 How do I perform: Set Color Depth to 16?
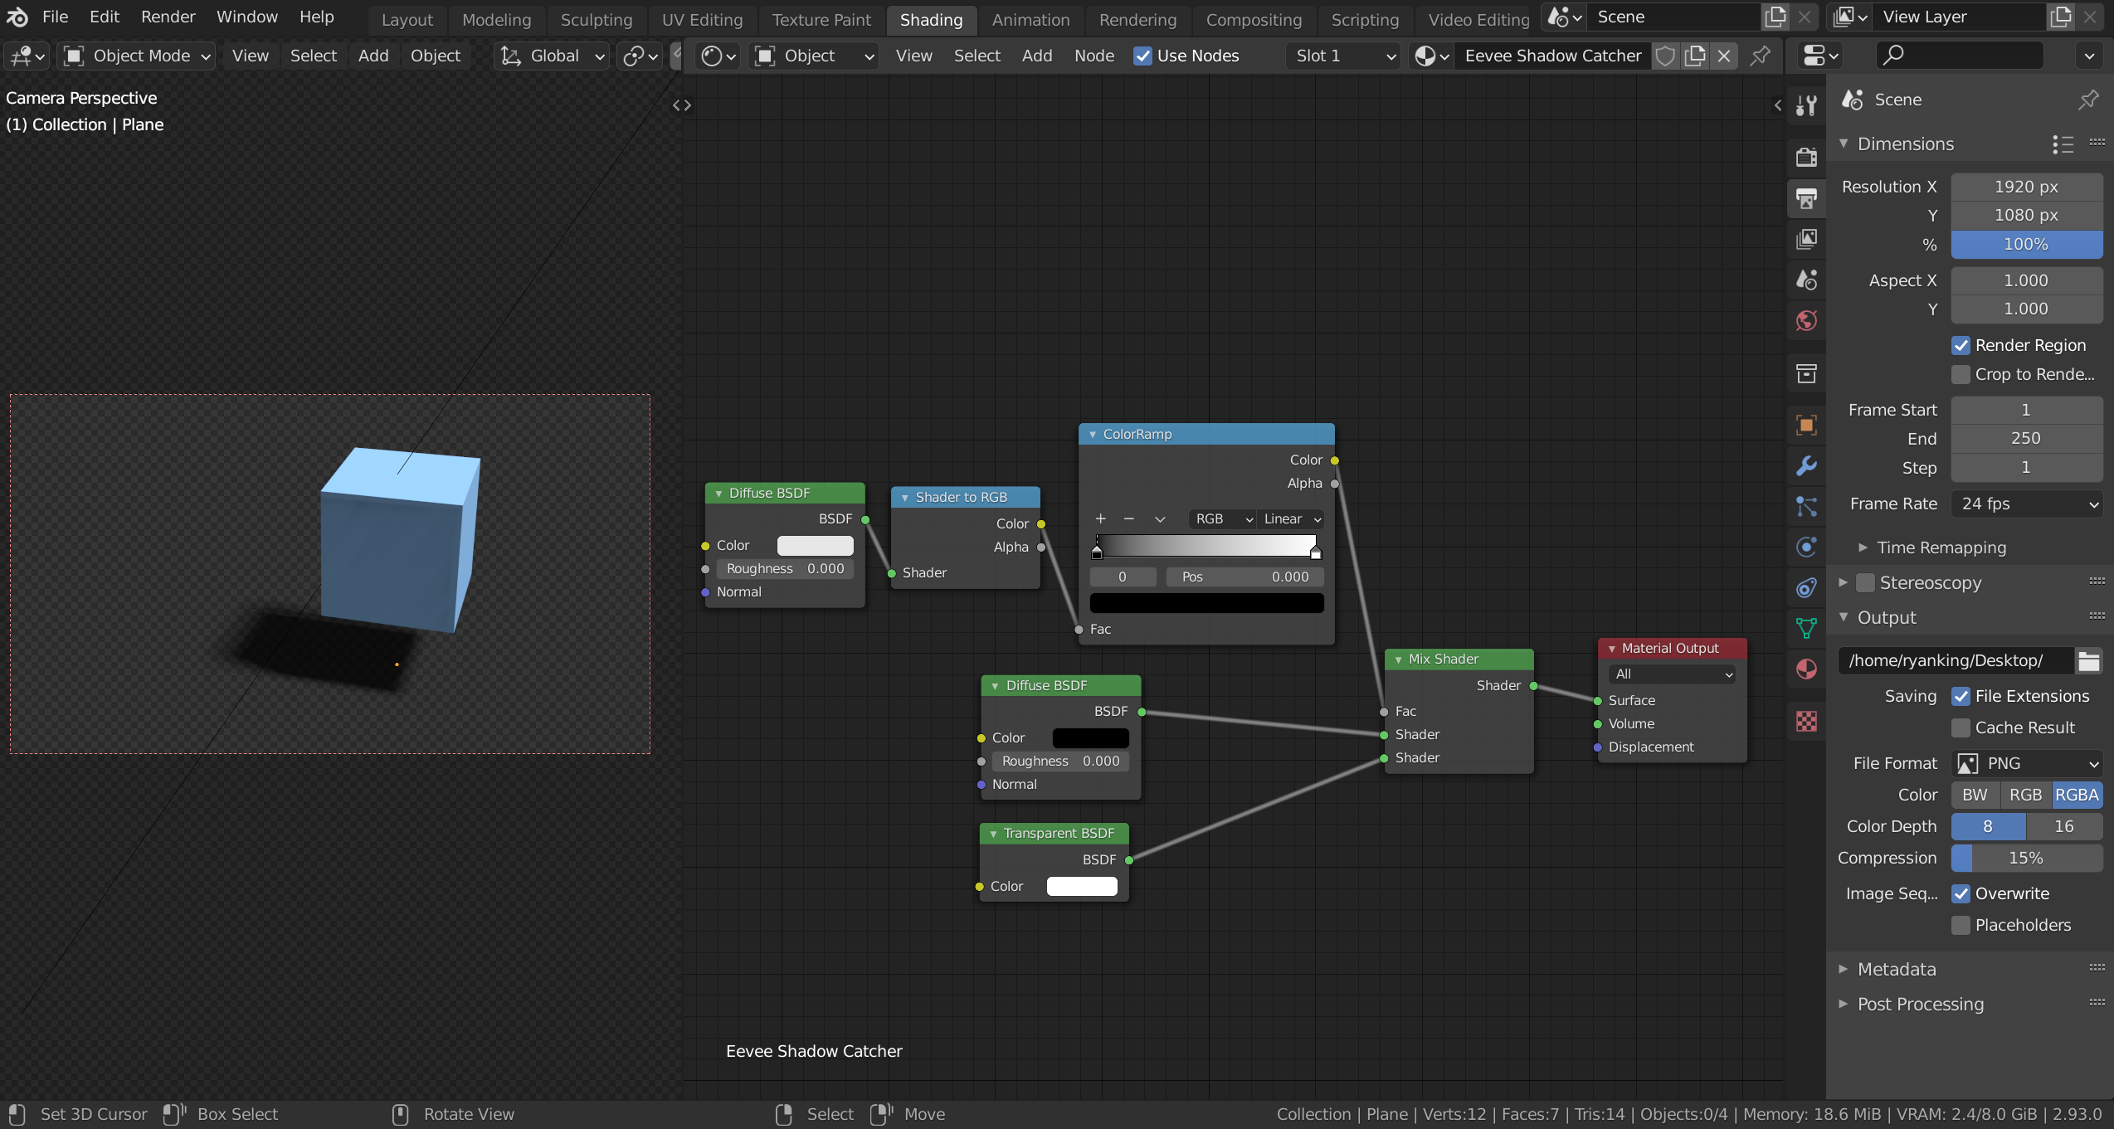point(2063,826)
